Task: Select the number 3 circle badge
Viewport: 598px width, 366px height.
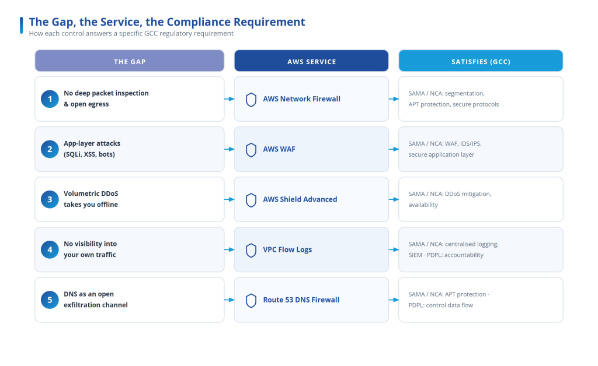Action: [x=50, y=199]
